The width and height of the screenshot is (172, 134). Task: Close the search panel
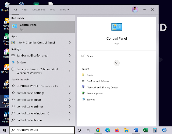[152, 10]
